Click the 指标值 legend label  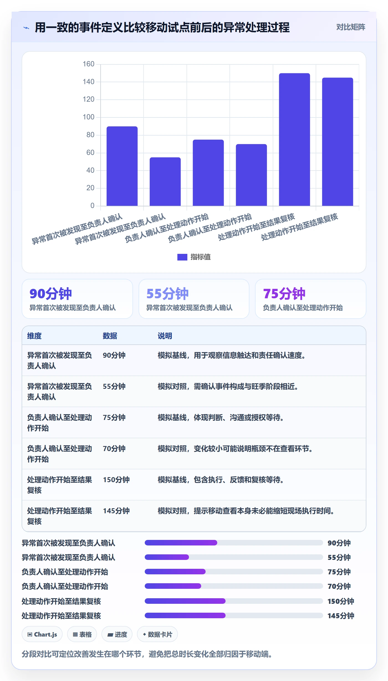point(201,257)
